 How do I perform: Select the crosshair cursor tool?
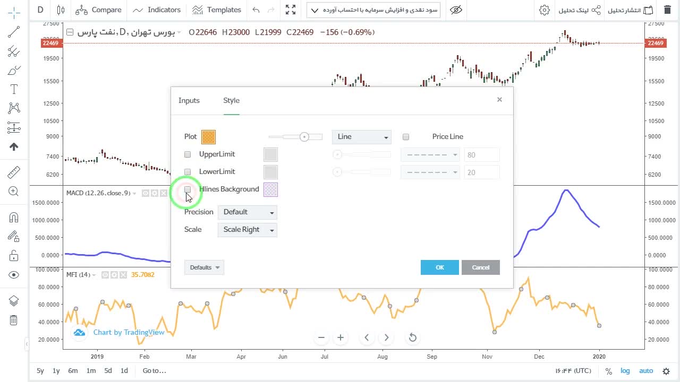point(14,12)
